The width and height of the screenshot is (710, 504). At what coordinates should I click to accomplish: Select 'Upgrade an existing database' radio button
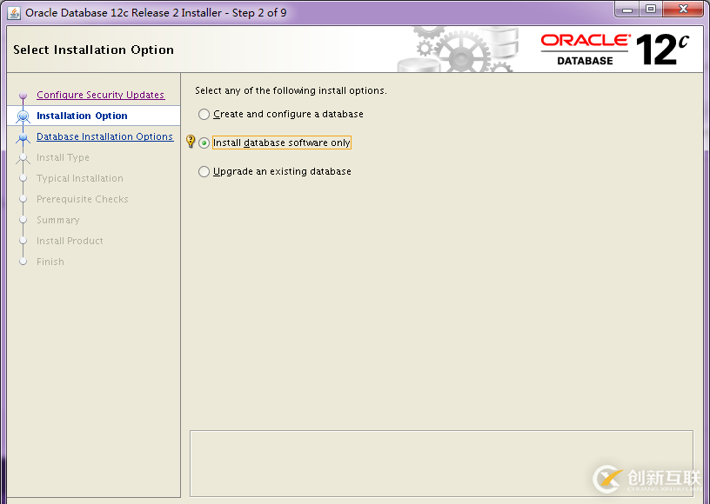[204, 172]
